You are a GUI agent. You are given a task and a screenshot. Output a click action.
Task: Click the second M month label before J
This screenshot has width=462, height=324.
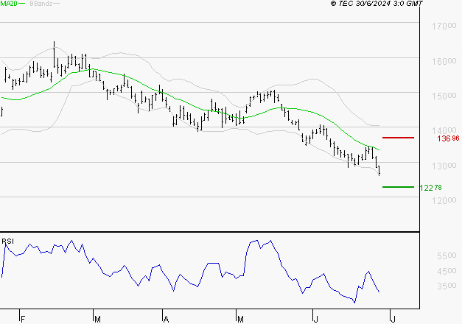(x=240, y=320)
